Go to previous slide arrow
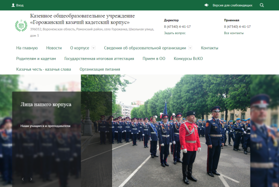Viewport: 279px width, 187px height. (23, 179)
